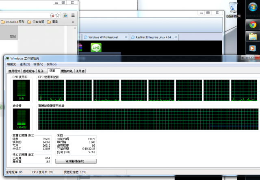Click the Windows Explorer taskbar icon
Image resolution: width=260 pixels, height=180 pixels.
pos(253,37)
